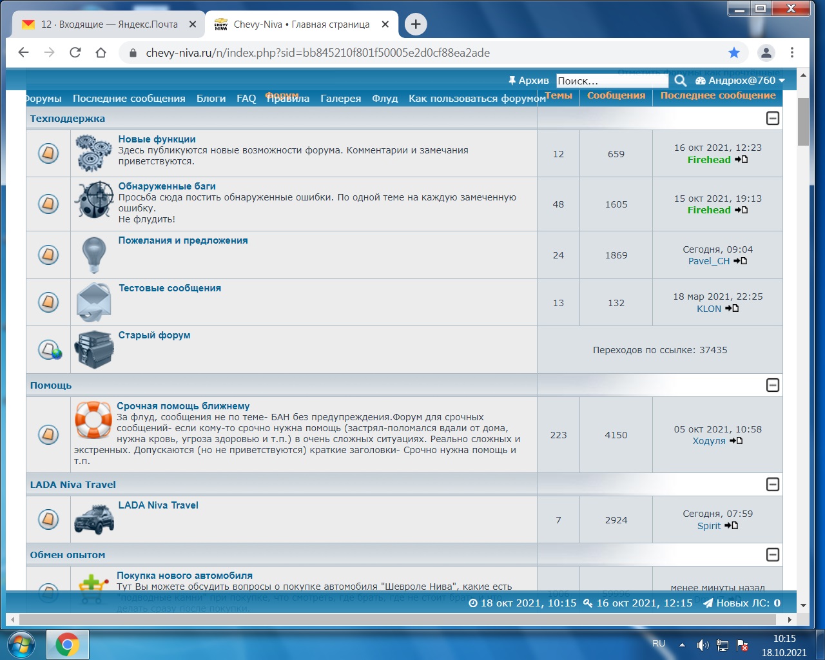The image size is (825, 660).
Task: Open the Андрюх@760 user dropdown
Action: (740, 81)
